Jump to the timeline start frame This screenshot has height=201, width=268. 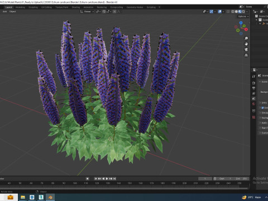95,179
